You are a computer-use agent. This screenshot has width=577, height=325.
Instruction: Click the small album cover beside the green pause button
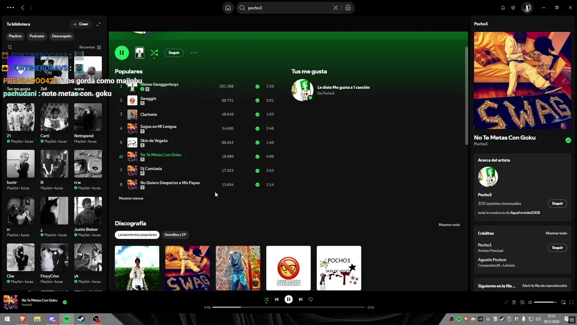[140, 53]
